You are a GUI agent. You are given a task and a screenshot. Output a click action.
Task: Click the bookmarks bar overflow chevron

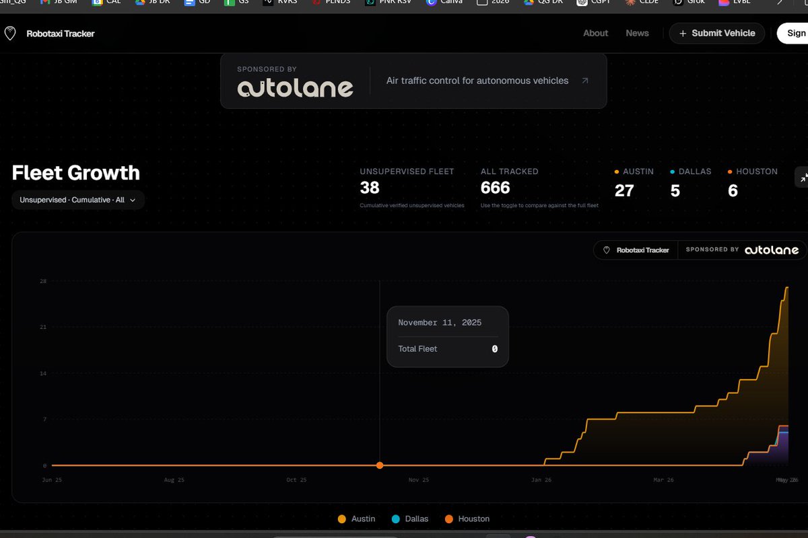pos(780,3)
